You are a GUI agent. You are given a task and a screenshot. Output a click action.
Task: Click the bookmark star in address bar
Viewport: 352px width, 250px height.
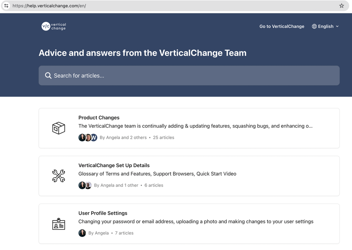click(x=341, y=6)
